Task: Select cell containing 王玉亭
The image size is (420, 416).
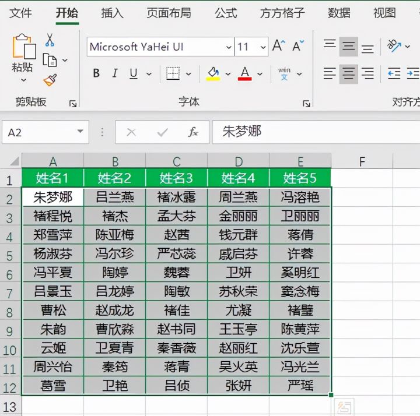Action: pos(238,329)
